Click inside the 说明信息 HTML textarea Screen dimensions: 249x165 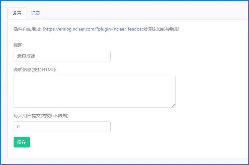[x=95, y=91]
